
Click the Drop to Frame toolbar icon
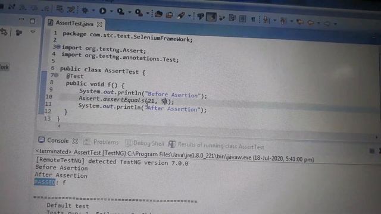pos(60,9)
